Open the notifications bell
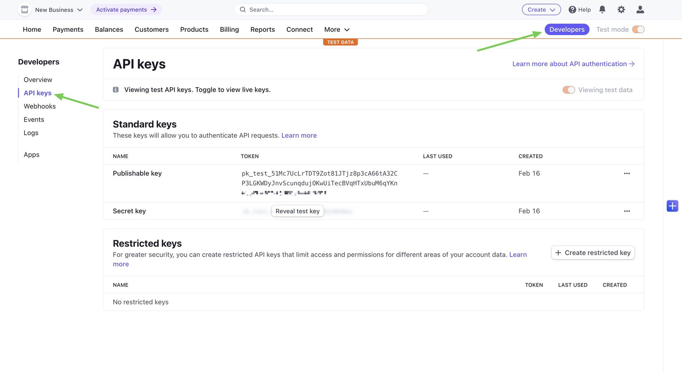The height and width of the screenshot is (373, 682). pyautogui.click(x=602, y=9)
